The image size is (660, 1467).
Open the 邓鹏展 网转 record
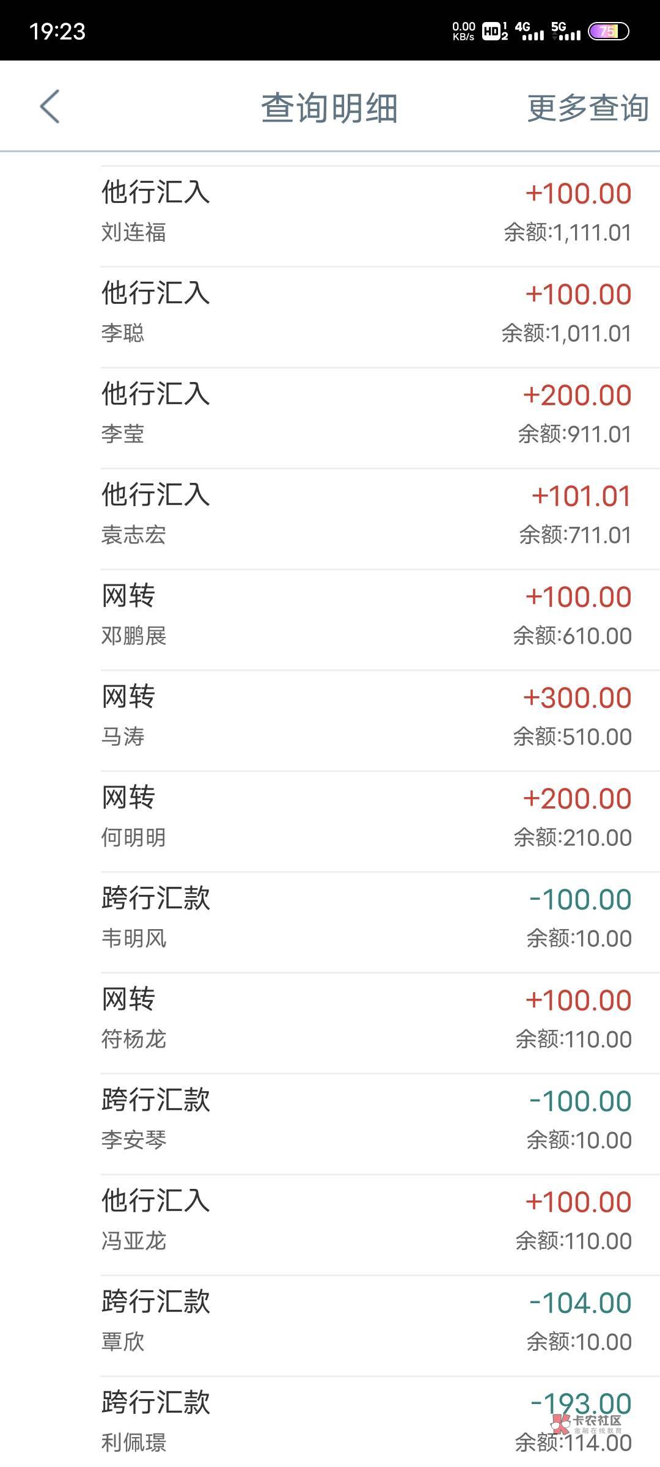(x=367, y=616)
